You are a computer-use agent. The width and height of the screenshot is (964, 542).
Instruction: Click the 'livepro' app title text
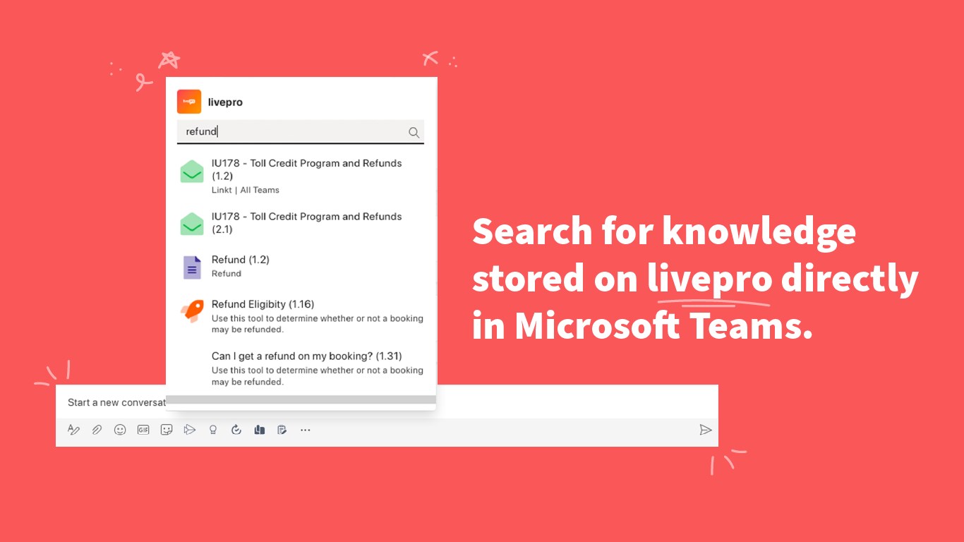point(225,102)
